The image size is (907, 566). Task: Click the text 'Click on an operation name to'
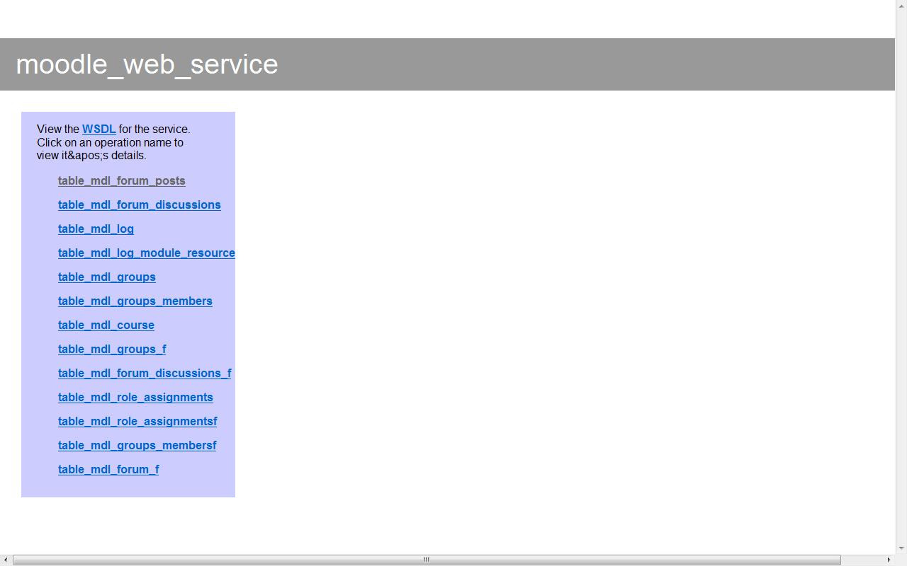pyautogui.click(x=110, y=142)
